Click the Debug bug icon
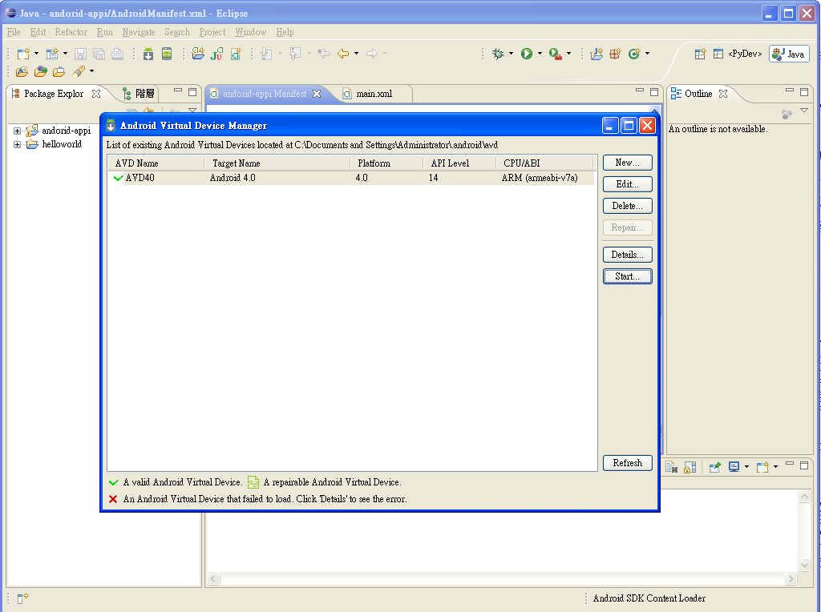 click(498, 54)
